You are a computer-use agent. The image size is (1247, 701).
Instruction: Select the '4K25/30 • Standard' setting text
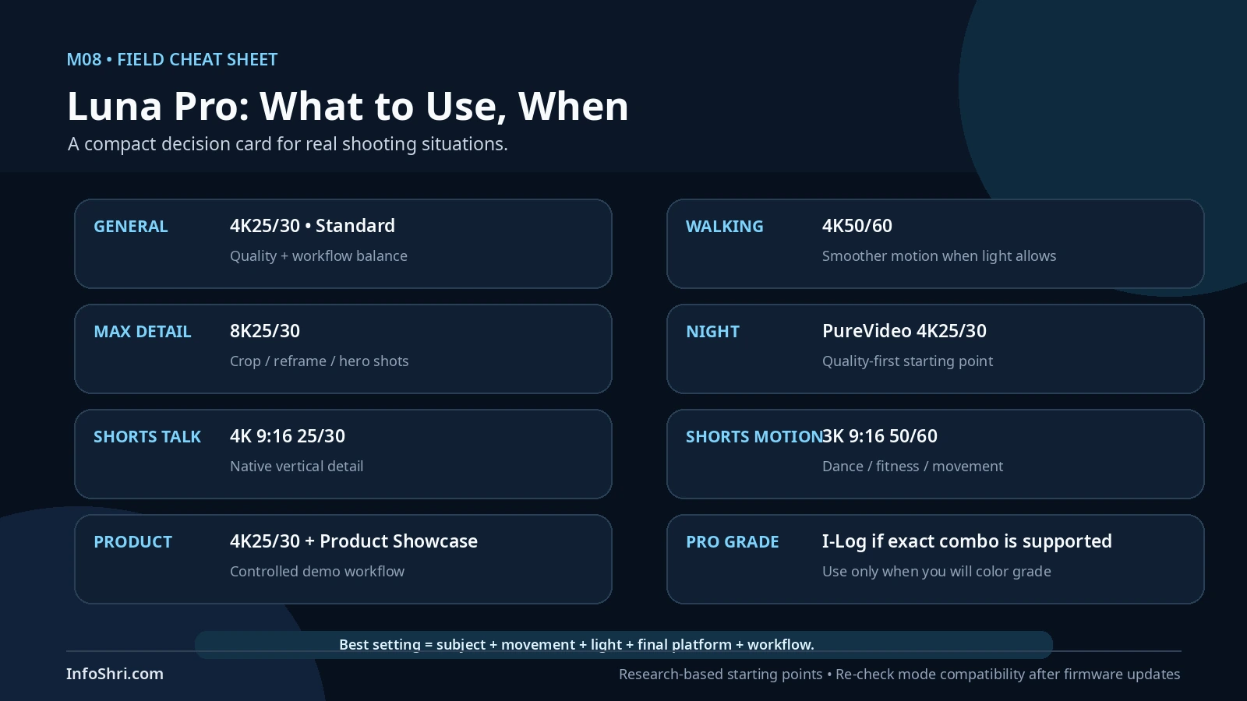pos(313,226)
